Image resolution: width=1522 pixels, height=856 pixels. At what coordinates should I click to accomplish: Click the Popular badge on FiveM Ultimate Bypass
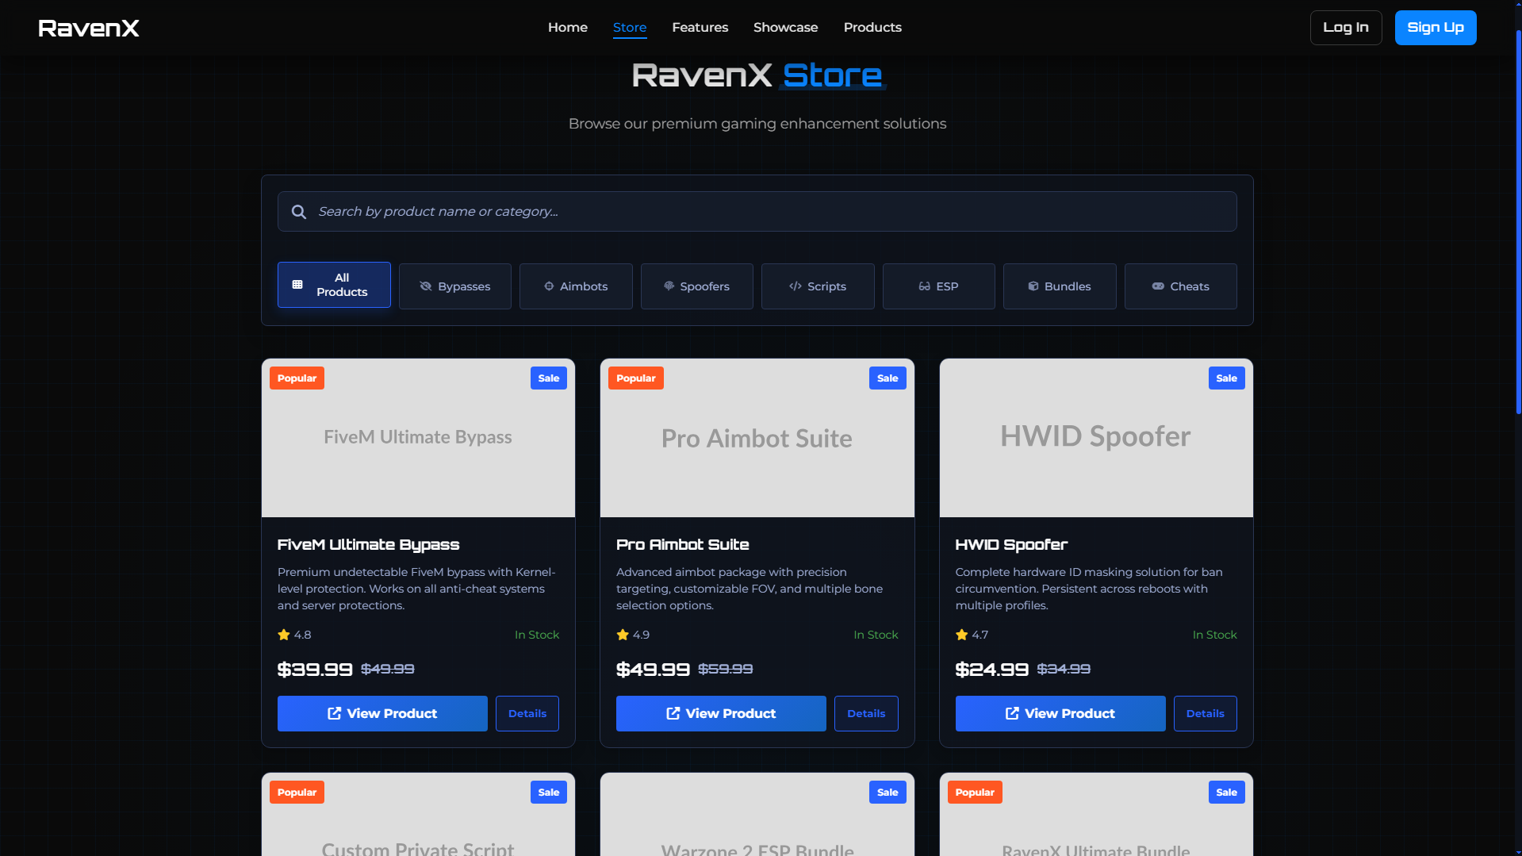tap(297, 378)
